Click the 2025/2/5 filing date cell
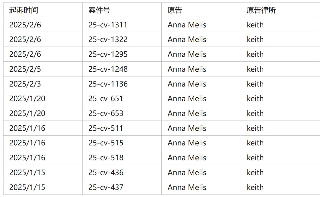This screenshot has height=197, width=322. pos(25,69)
